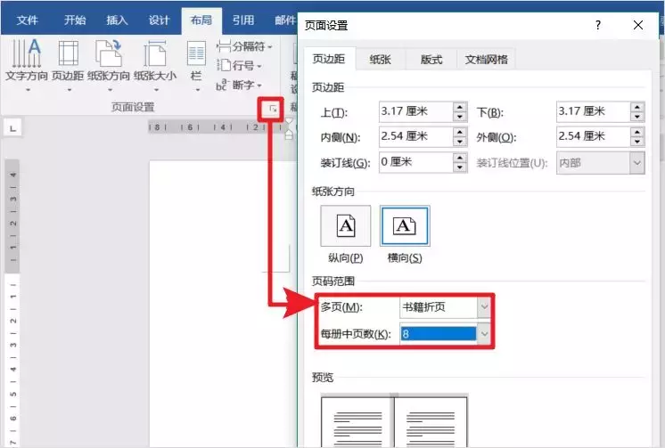Open the 栏 columns icon
The height and width of the screenshot is (448, 665).
(x=196, y=63)
